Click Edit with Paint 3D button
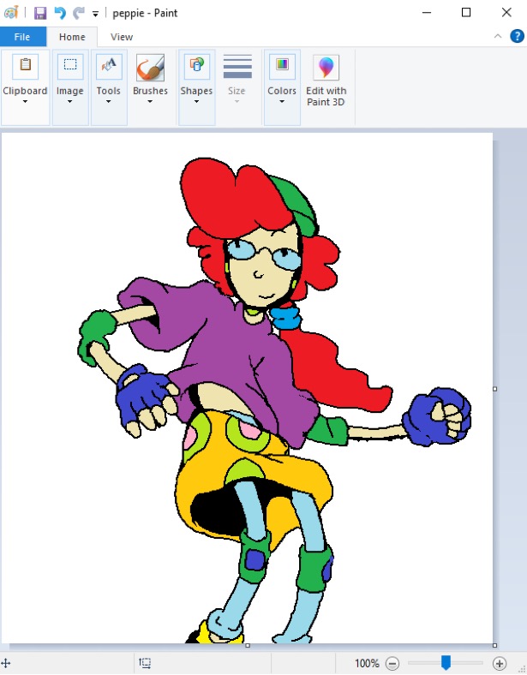The width and height of the screenshot is (527, 675). click(x=326, y=81)
